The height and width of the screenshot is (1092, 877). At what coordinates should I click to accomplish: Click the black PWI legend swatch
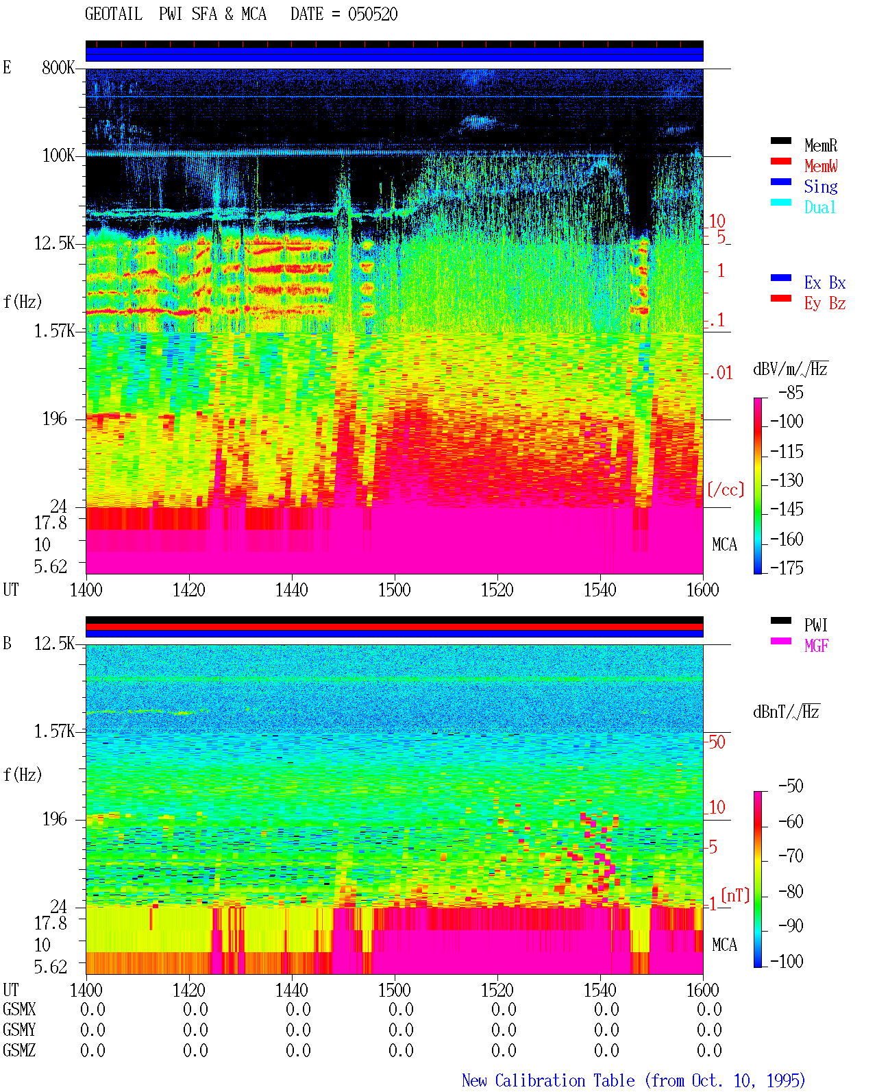(x=781, y=621)
